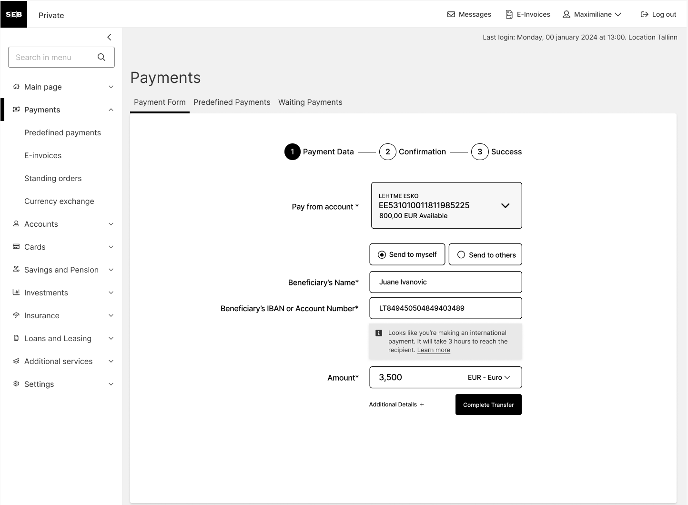The image size is (688, 505).
Task: Click the info icon in international notice
Action: point(379,333)
